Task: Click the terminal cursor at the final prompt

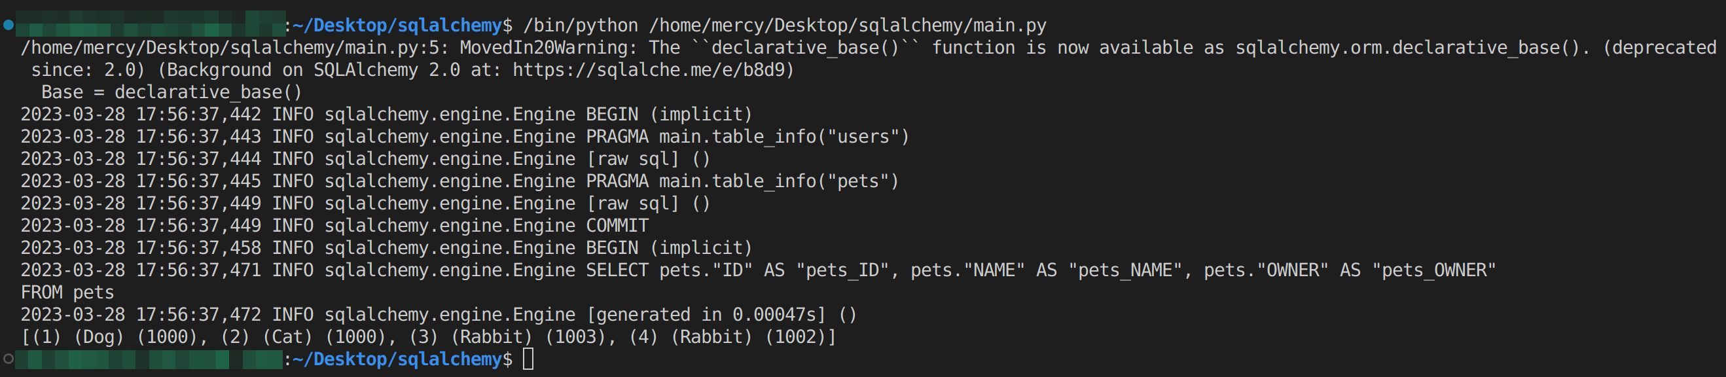Action: [x=528, y=359]
